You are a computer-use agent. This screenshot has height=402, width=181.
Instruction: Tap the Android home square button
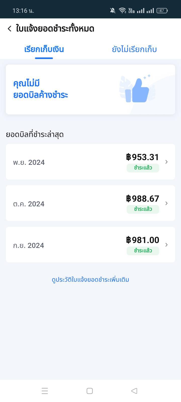click(90, 391)
